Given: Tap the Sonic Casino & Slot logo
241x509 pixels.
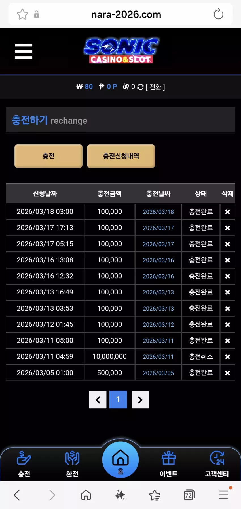Looking at the screenshot, I should 121,51.
